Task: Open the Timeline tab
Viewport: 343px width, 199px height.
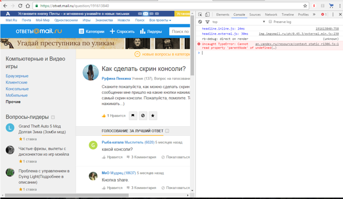Action: [288, 15]
